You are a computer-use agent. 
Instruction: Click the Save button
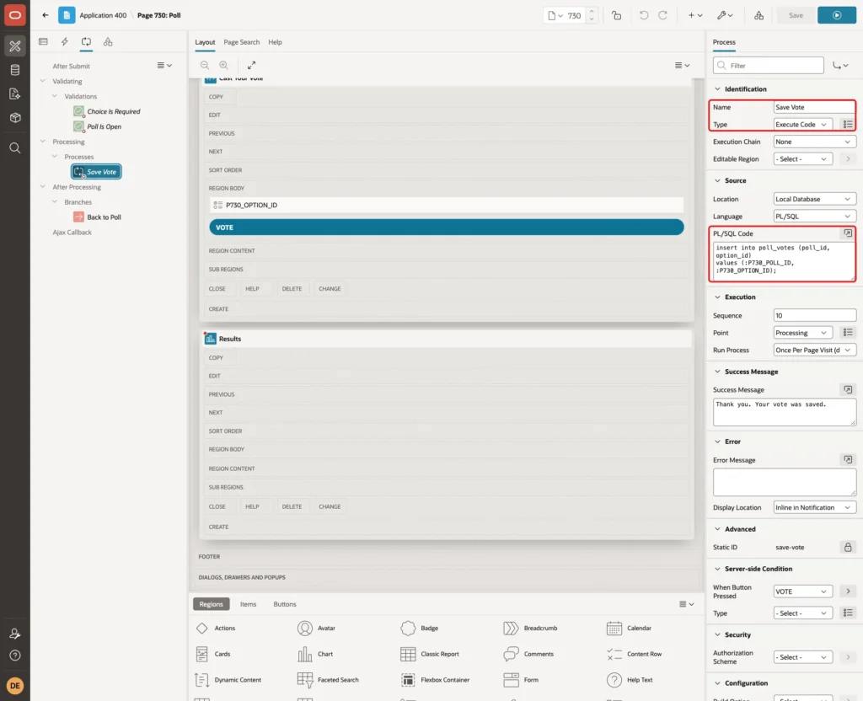[x=796, y=15]
